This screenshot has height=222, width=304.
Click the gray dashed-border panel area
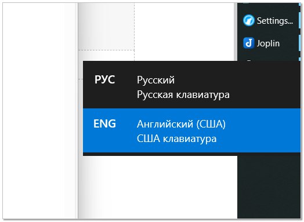[x=106, y=27]
